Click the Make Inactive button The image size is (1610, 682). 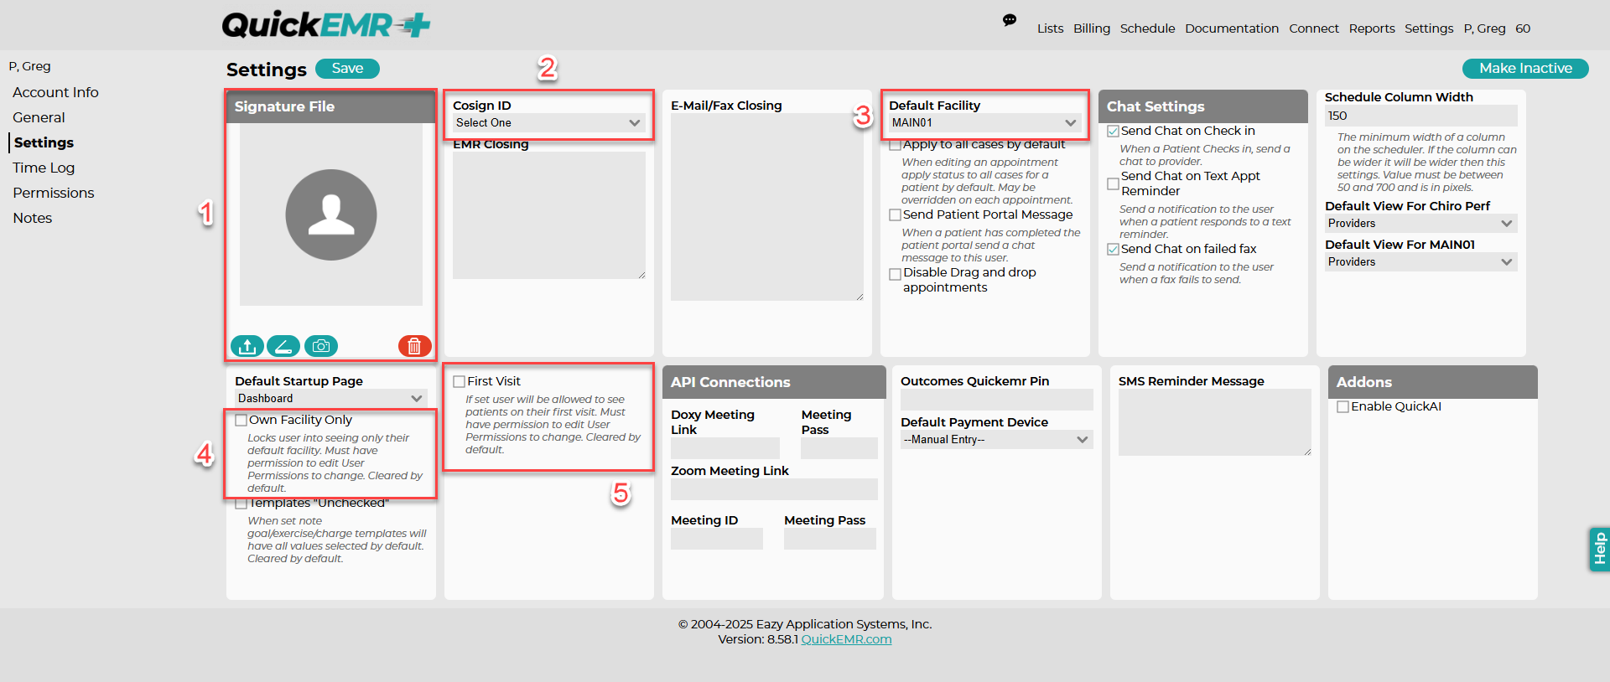[1525, 69]
